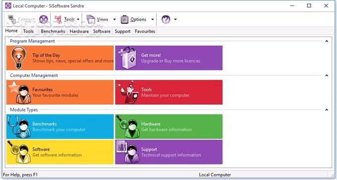Open the purple Support tile title
The height and width of the screenshot is (180, 337).
coord(149,149)
